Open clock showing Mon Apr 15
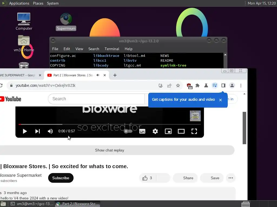 pyautogui.click(x=262, y=3)
